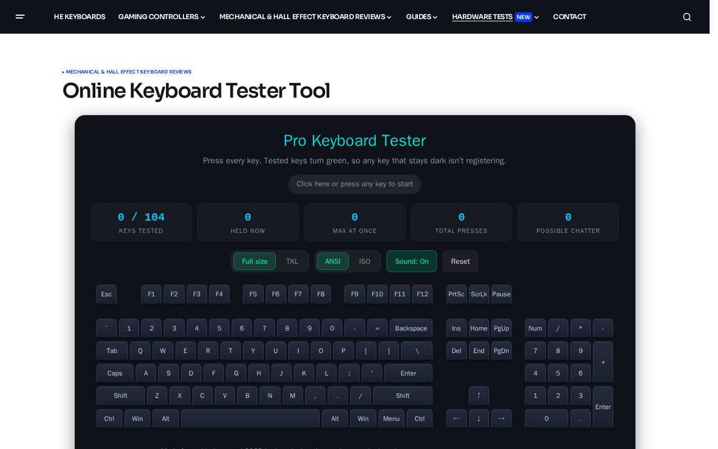Click the left arrow key icon

(457, 419)
